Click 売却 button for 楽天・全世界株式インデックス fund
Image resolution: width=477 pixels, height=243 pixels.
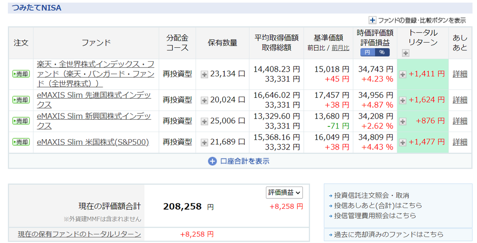(x=21, y=74)
